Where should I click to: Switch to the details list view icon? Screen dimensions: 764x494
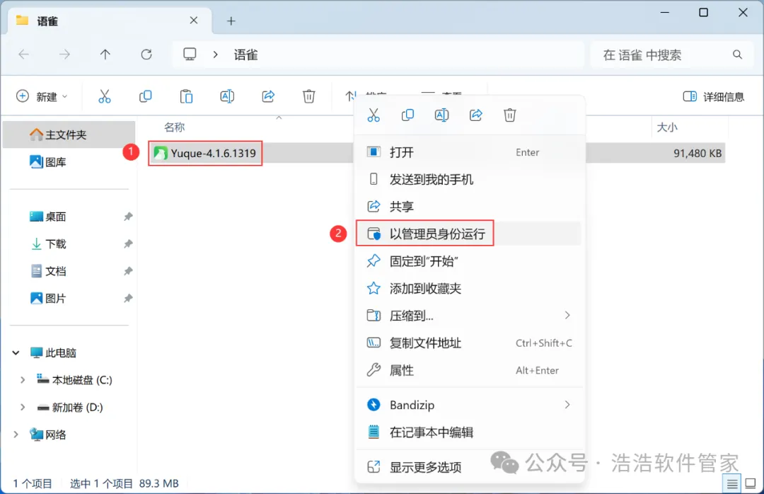point(732,484)
